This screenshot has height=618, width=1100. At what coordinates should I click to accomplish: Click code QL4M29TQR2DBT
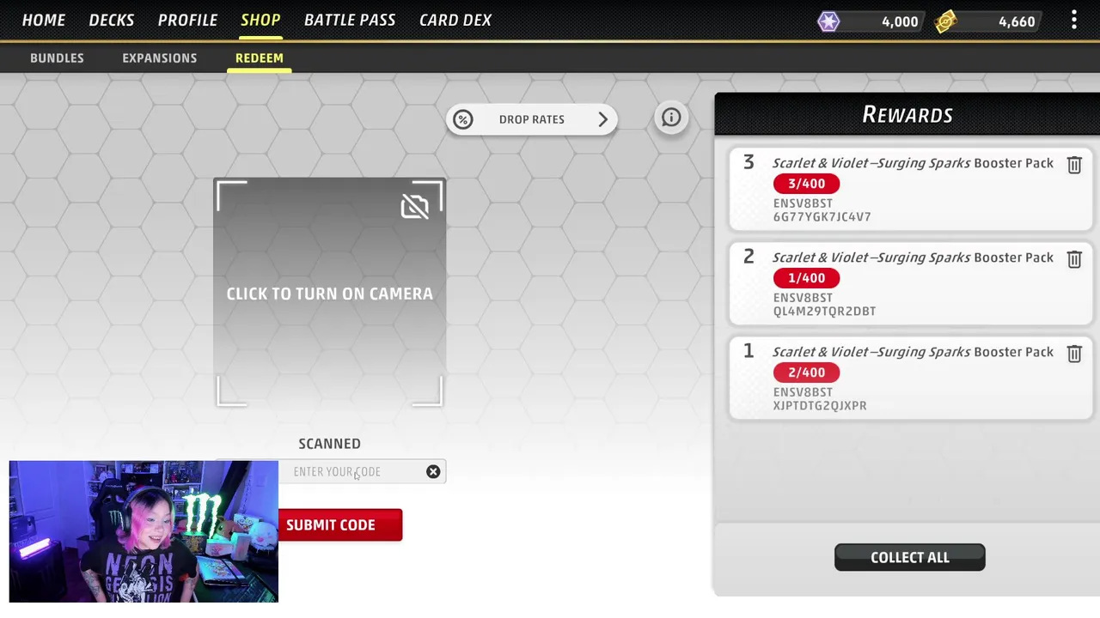pyautogui.click(x=824, y=312)
